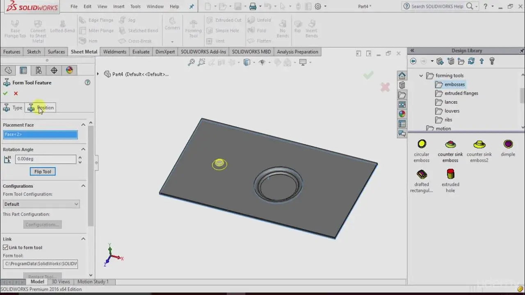Image resolution: width=525 pixels, height=295 pixels.
Task: Collapse the Placement Face section
Action: (x=83, y=125)
